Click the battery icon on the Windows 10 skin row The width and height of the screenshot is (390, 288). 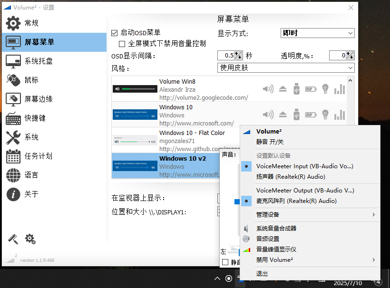[310, 115]
